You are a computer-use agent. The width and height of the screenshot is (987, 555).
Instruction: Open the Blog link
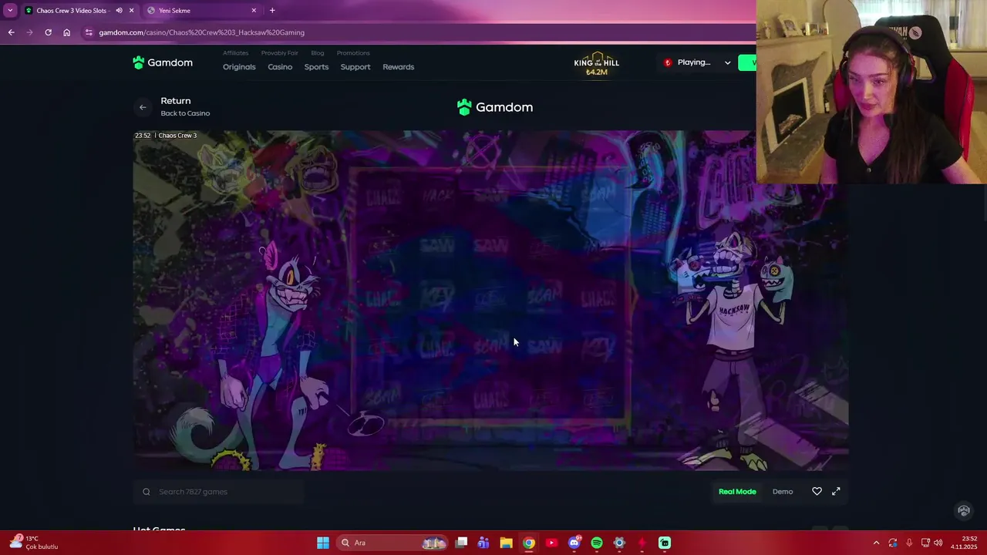pyautogui.click(x=317, y=53)
